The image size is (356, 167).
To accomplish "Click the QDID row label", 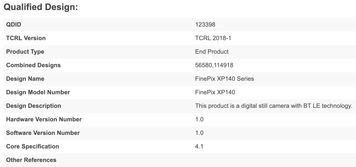I will tap(14, 25).
